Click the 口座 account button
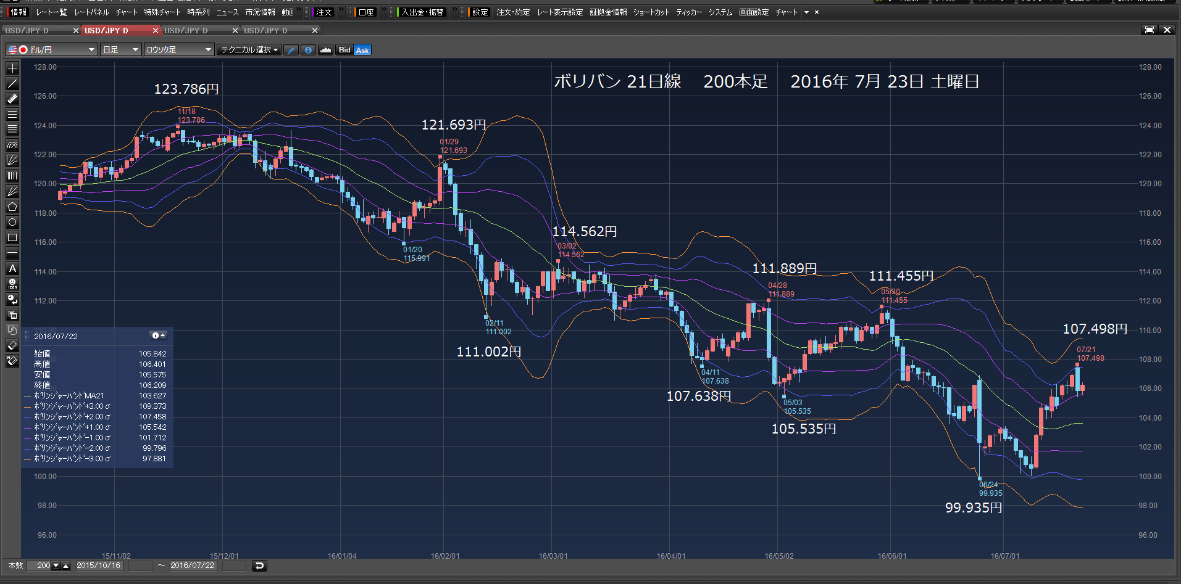The height and width of the screenshot is (584, 1181). click(365, 12)
